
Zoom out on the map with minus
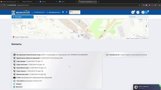tap(146, 23)
